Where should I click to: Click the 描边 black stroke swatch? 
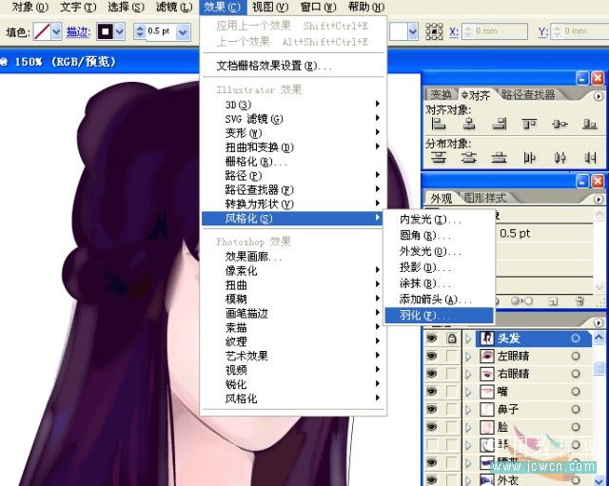(x=105, y=31)
